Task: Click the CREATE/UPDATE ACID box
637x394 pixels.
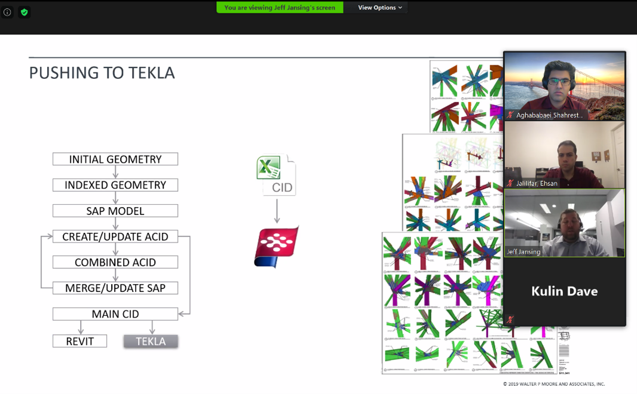Action: [115, 236]
